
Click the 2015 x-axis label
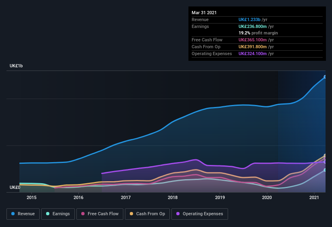(32, 197)
